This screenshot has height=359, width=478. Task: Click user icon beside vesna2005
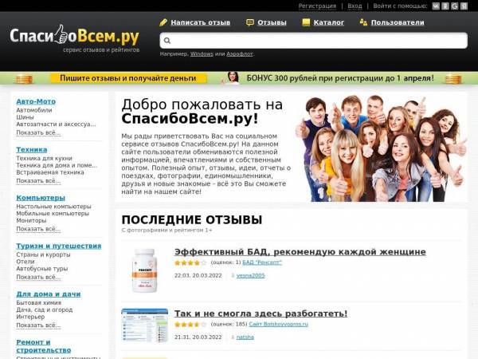point(233,276)
